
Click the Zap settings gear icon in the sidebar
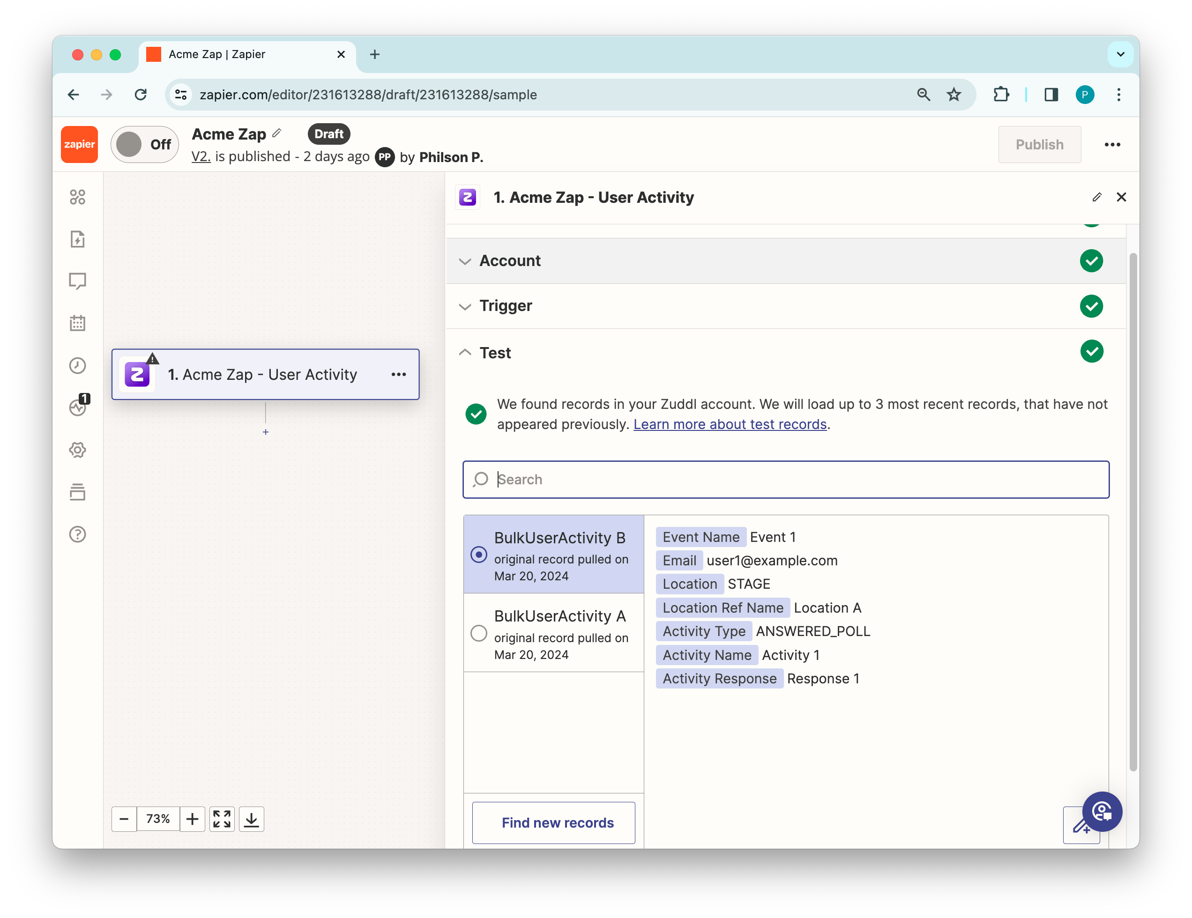click(77, 450)
